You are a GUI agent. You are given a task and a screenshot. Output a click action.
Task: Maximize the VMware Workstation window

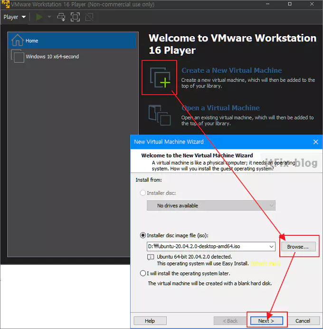[x=290, y=4]
